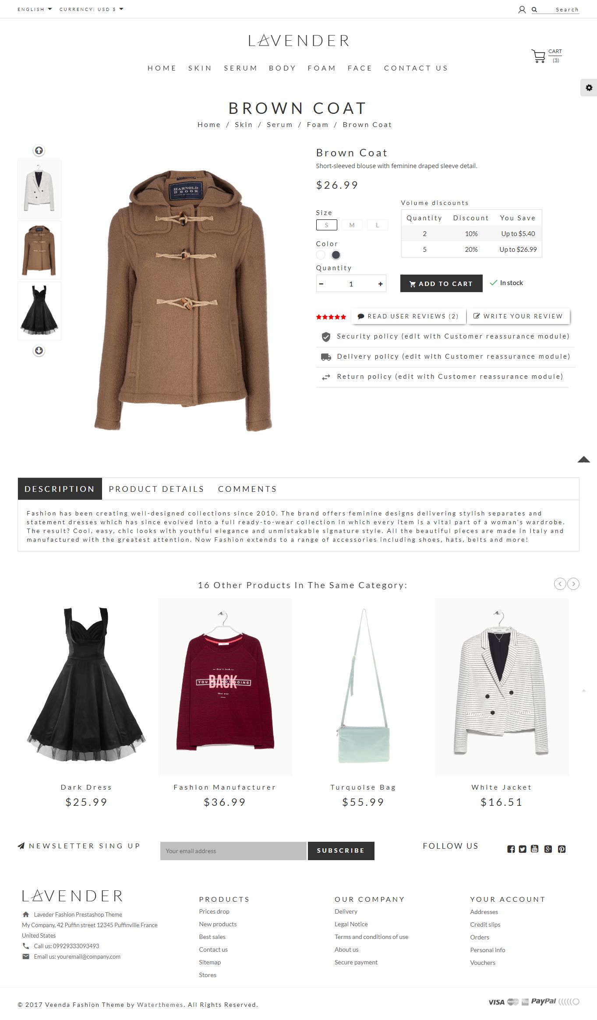
Task: Switch to Product Details tab
Action: tap(156, 489)
